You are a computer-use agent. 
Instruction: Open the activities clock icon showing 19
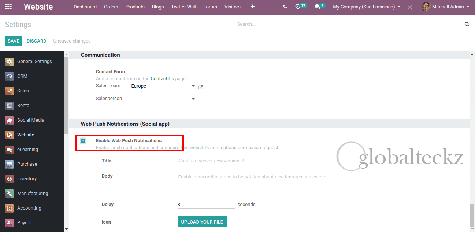coord(298,7)
